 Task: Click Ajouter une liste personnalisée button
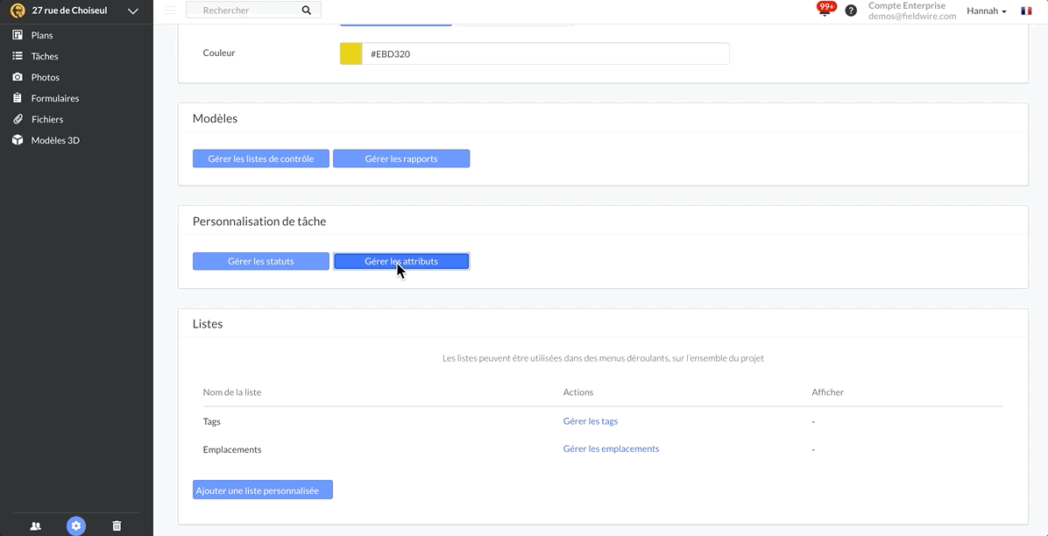pos(262,490)
